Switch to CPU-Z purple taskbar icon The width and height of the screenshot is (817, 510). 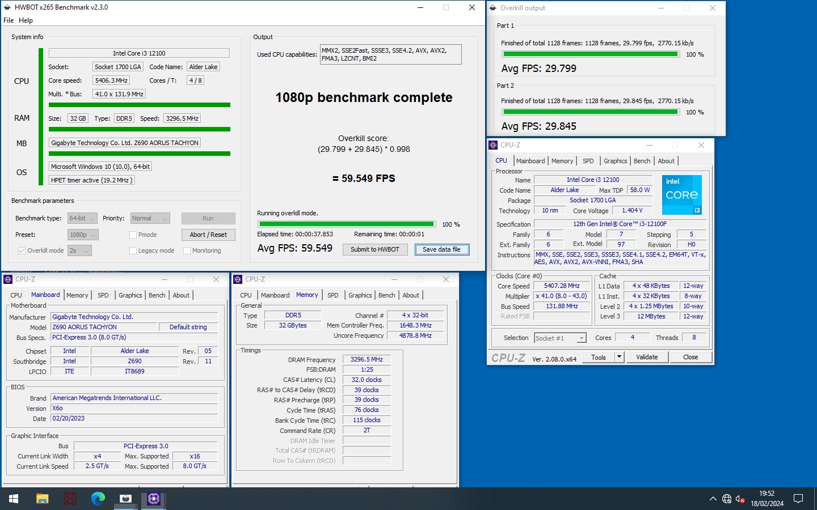click(154, 499)
